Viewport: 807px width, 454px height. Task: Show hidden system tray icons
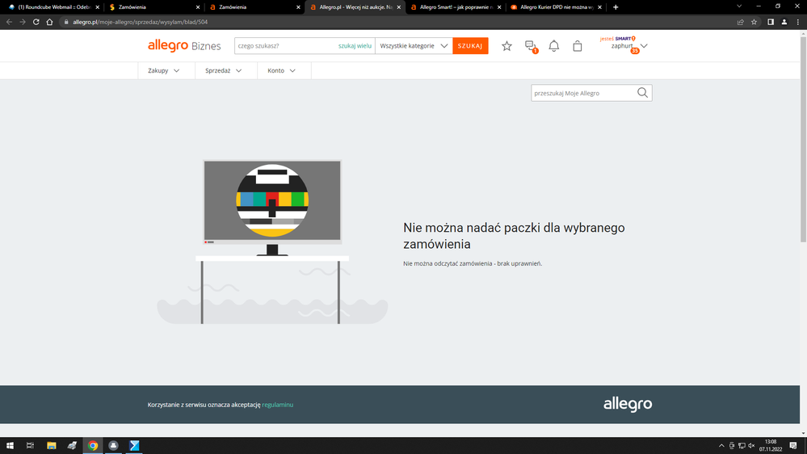click(721, 446)
